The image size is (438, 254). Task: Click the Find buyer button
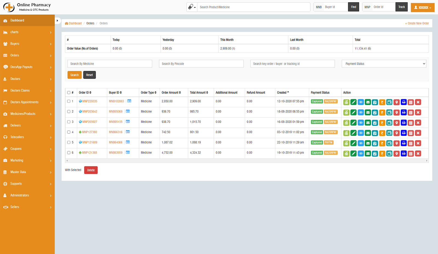point(353,7)
